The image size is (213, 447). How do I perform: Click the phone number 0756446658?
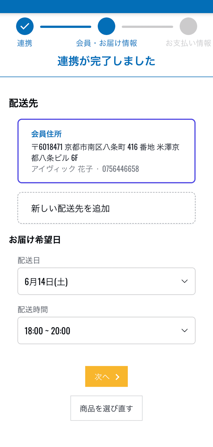pos(121,169)
